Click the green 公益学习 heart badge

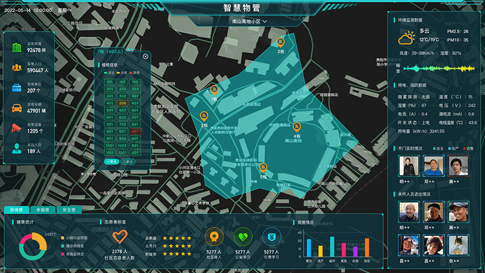click(242, 237)
